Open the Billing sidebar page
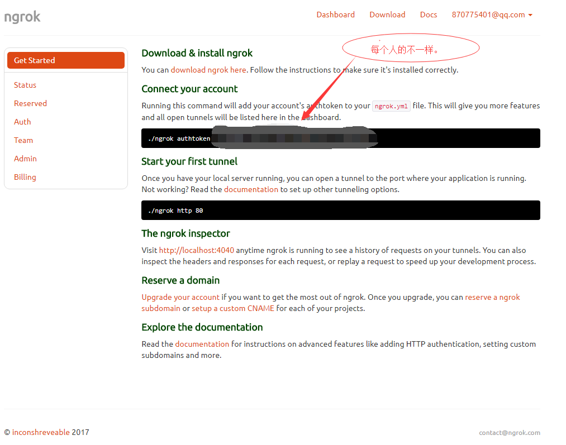 tap(25, 177)
